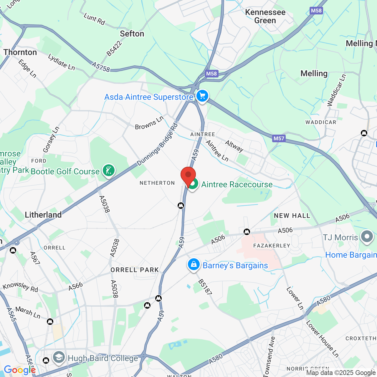Click the red location pin marker
The height and width of the screenshot is (377, 377).
point(188,177)
